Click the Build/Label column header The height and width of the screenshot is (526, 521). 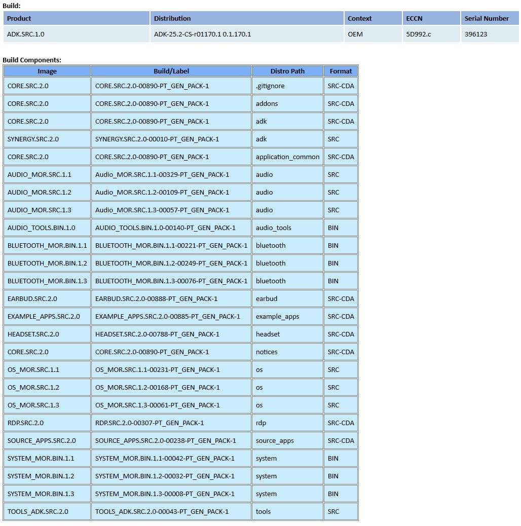point(171,71)
